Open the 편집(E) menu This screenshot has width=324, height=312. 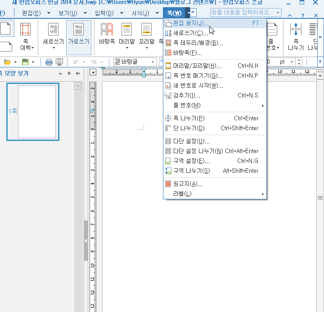31,13
